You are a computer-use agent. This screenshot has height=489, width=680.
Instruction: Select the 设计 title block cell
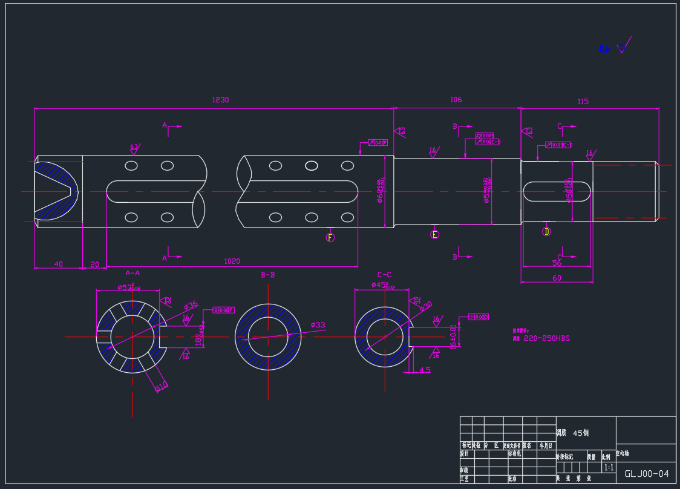coord(465,453)
